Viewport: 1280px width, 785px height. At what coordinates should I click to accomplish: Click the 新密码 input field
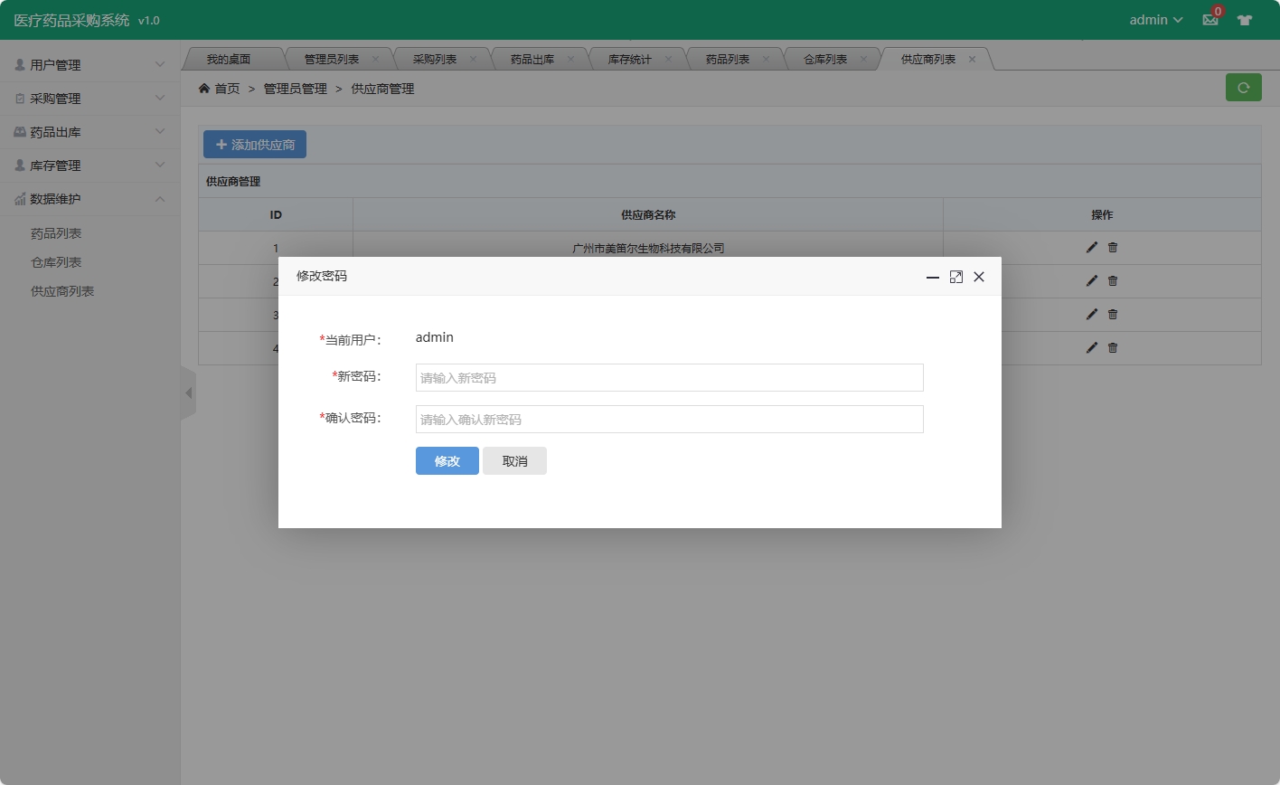[668, 377]
